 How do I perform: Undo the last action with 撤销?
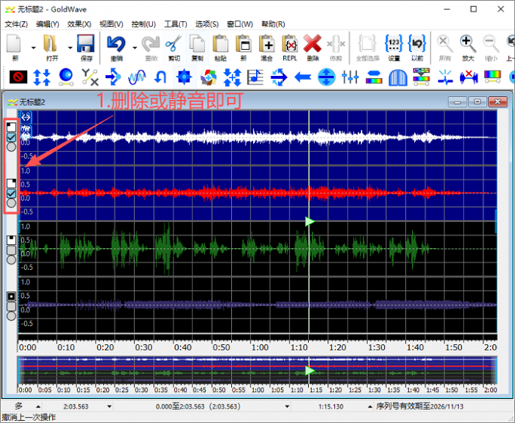pyautogui.click(x=117, y=47)
